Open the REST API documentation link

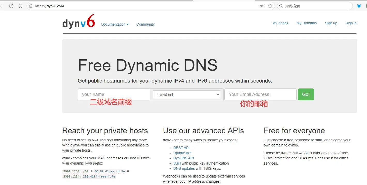(181, 148)
